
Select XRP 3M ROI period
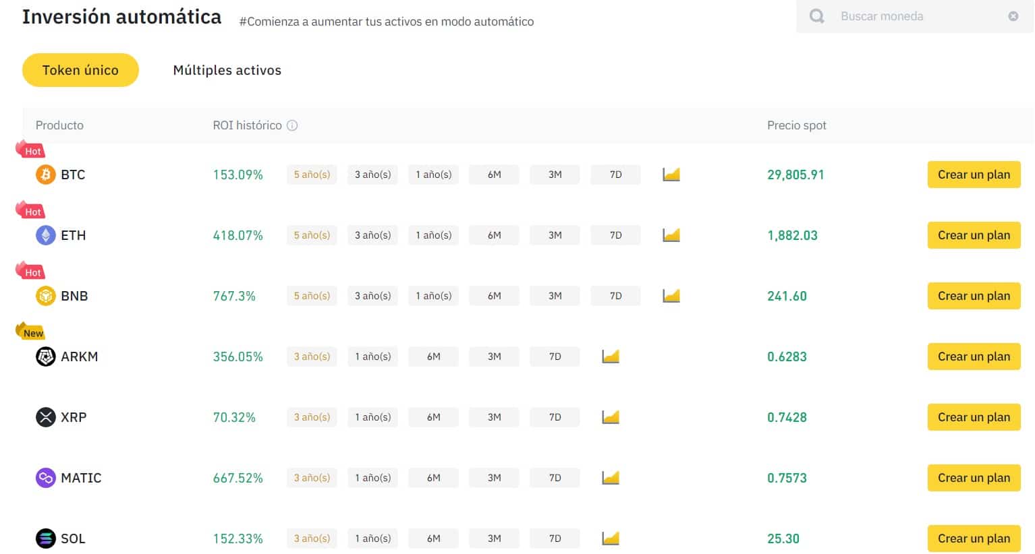[x=494, y=417]
